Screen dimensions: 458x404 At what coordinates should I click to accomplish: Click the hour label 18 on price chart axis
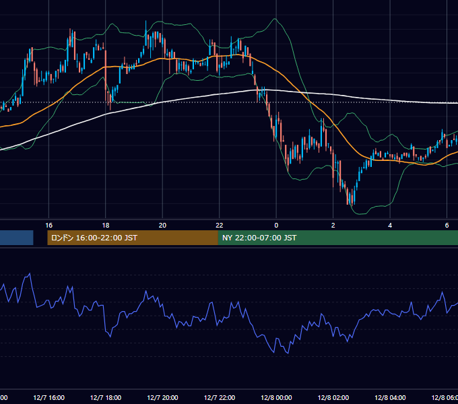pos(106,225)
